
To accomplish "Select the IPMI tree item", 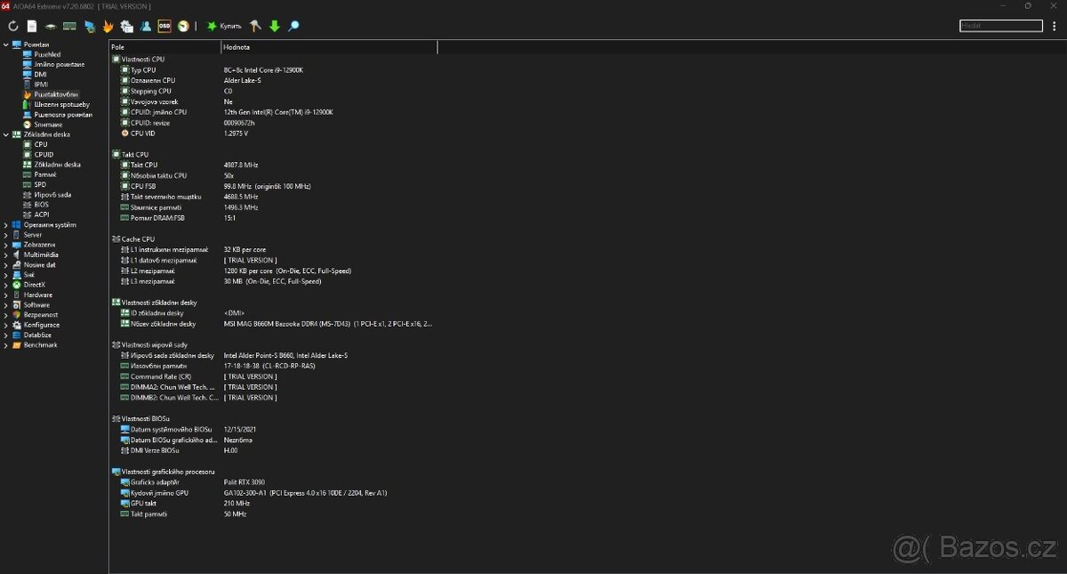I will pyautogui.click(x=41, y=85).
